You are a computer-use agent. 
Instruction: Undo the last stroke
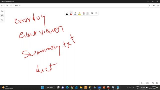point(7,5)
